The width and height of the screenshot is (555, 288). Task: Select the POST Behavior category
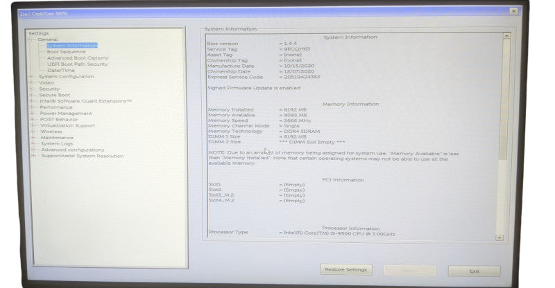pyautogui.click(x=59, y=120)
